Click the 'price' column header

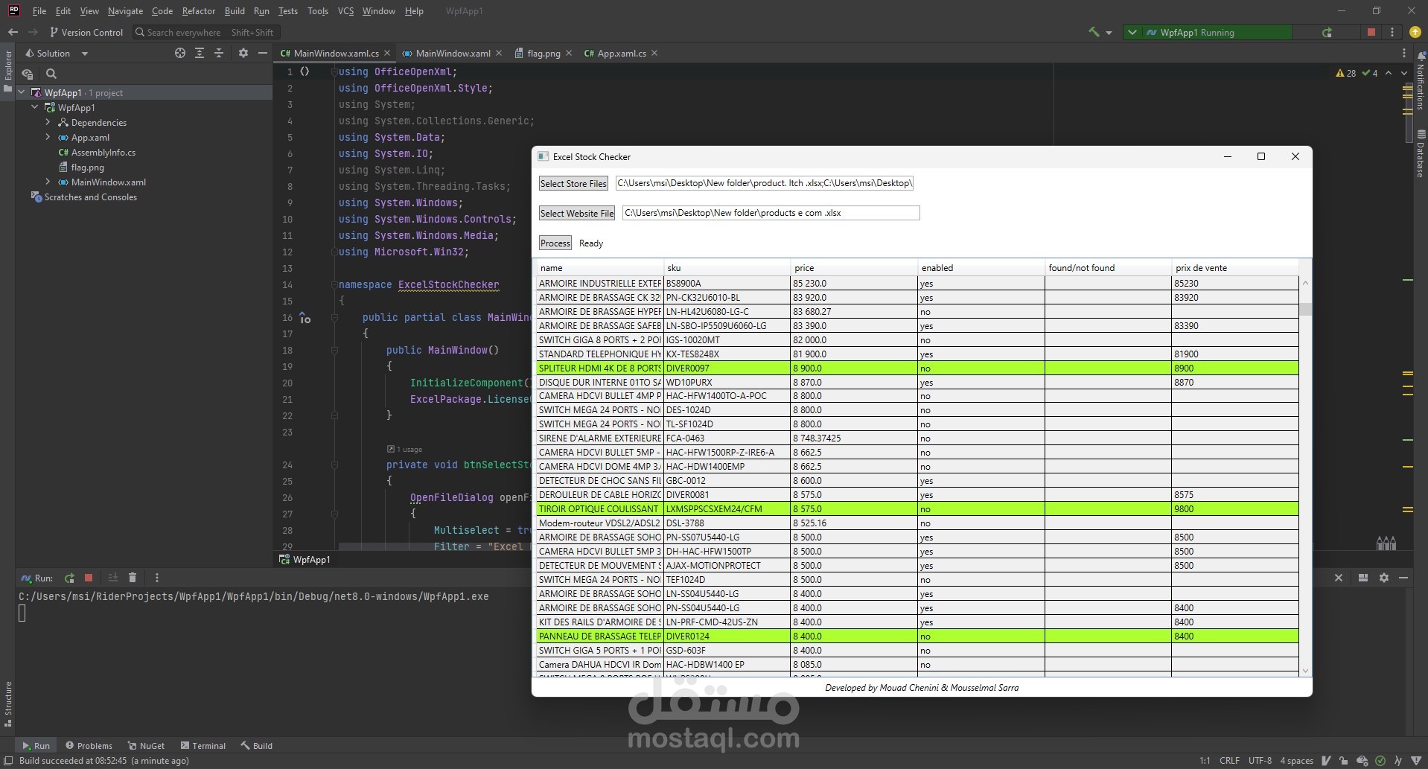click(x=854, y=267)
